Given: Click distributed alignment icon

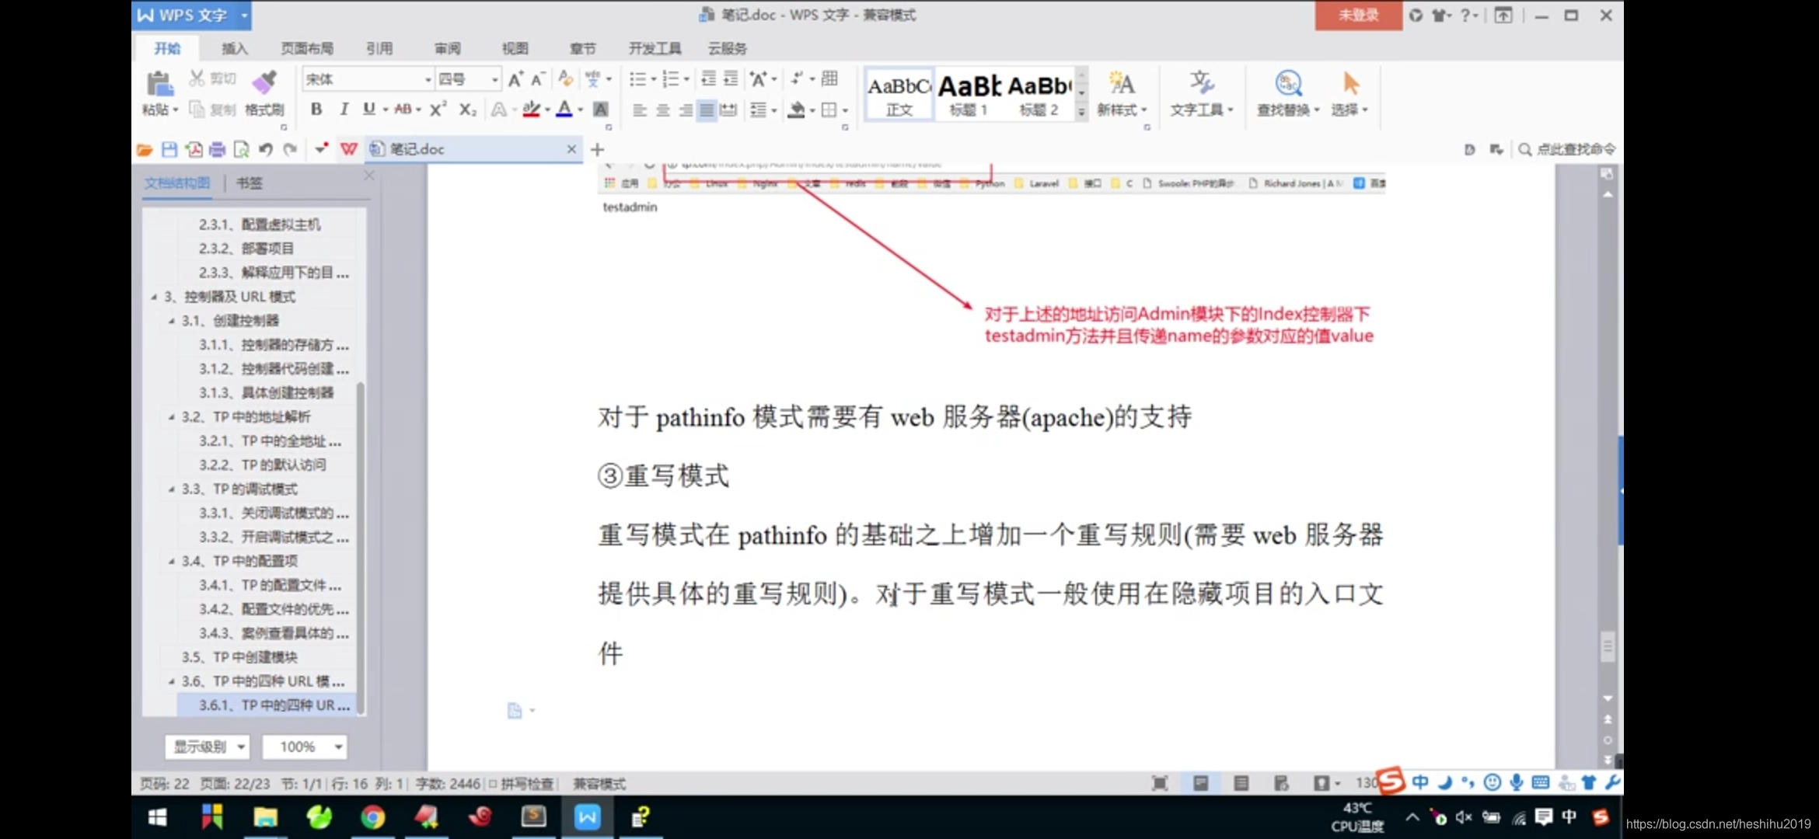Looking at the screenshot, I should (728, 110).
